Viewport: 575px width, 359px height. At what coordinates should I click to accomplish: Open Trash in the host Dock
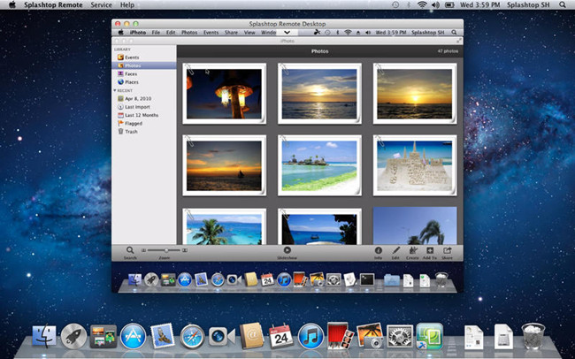click(533, 336)
